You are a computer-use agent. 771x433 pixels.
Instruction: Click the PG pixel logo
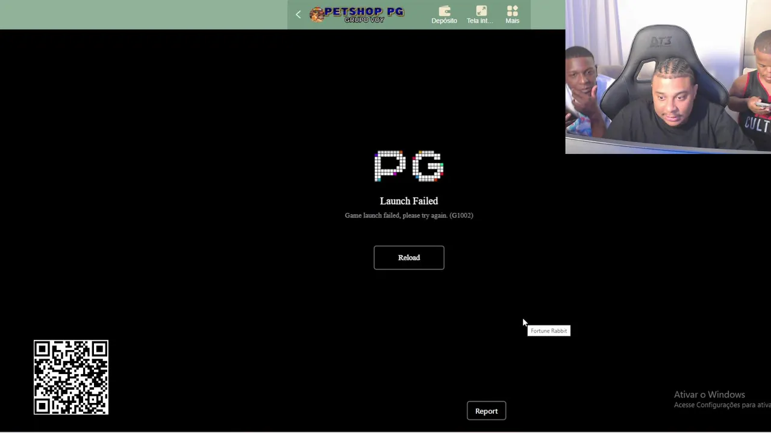point(409,166)
